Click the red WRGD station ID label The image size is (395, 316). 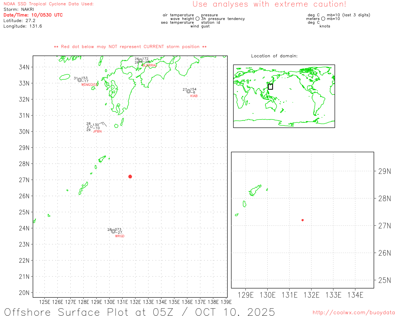click(120, 236)
